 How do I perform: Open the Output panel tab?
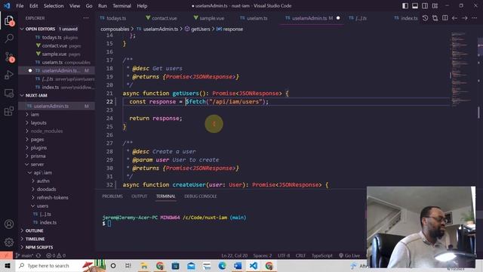pyautogui.click(x=139, y=196)
